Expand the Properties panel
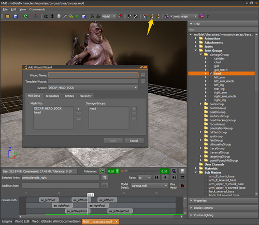The image size is (259, 225). [223, 201]
